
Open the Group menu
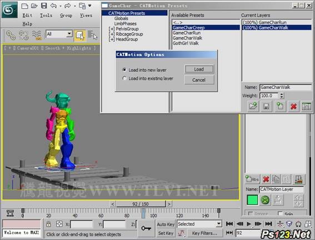point(66,15)
